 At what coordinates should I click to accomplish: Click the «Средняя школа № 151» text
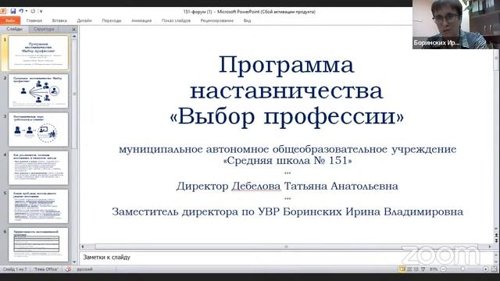pos(287,161)
